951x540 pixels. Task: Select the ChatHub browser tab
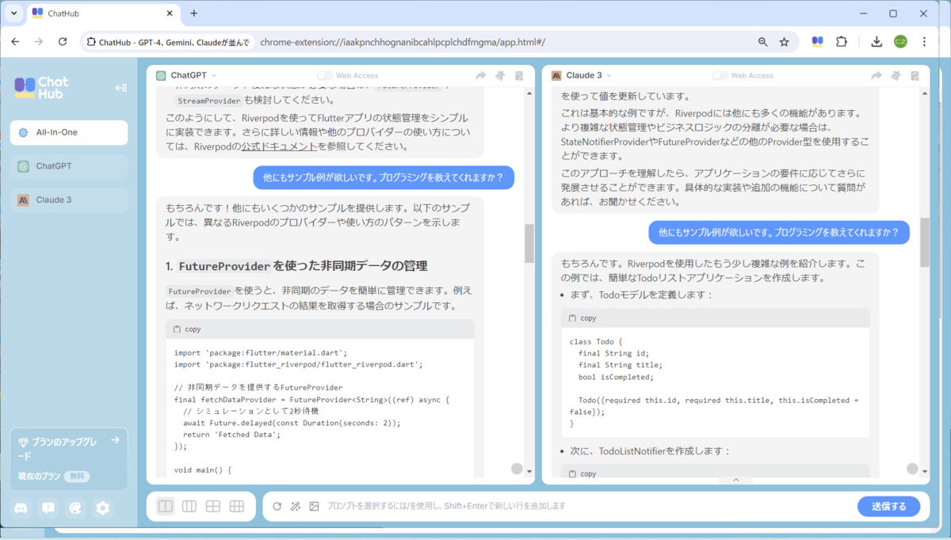pos(103,13)
